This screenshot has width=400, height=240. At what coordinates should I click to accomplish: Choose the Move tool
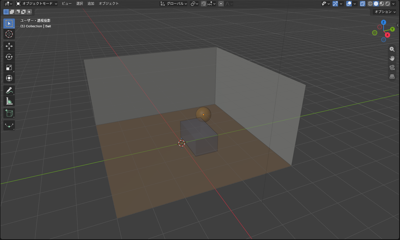point(9,46)
